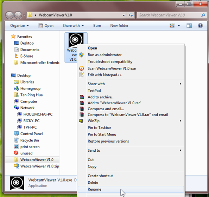Expand the WinZip context submenu
Image resolution: width=209 pixels, height=197 pixels.
[180, 121]
